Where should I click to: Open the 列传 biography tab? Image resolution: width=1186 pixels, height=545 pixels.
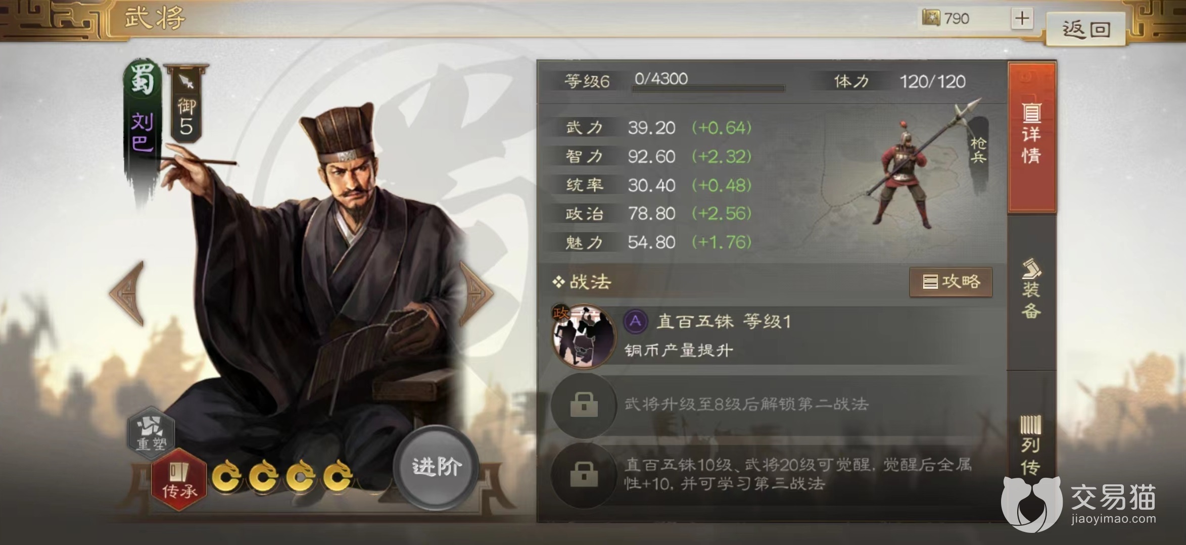click(1032, 445)
